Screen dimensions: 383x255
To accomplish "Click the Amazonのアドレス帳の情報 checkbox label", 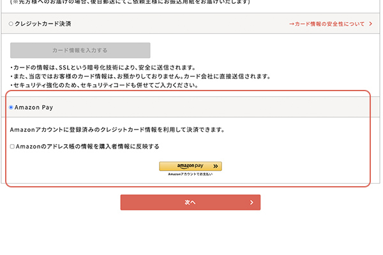I will pyautogui.click(x=87, y=146).
